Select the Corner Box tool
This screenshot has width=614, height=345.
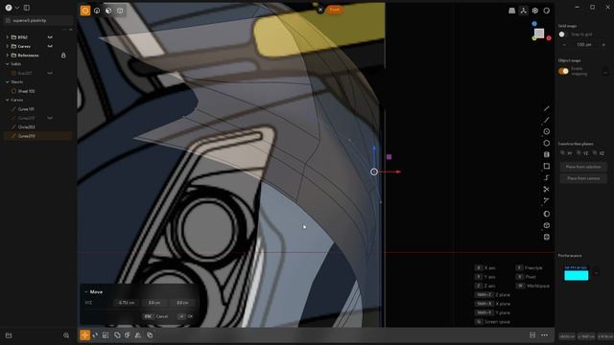[546, 237]
